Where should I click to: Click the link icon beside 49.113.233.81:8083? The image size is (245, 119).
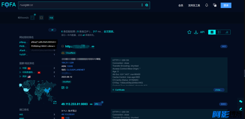91,104
